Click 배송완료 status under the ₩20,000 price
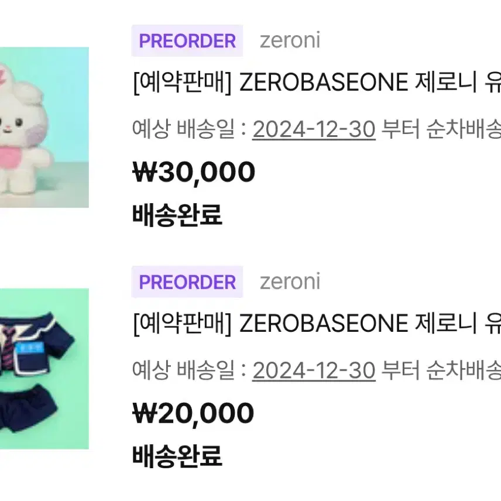The width and height of the screenshot is (501, 501). [x=177, y=457]
